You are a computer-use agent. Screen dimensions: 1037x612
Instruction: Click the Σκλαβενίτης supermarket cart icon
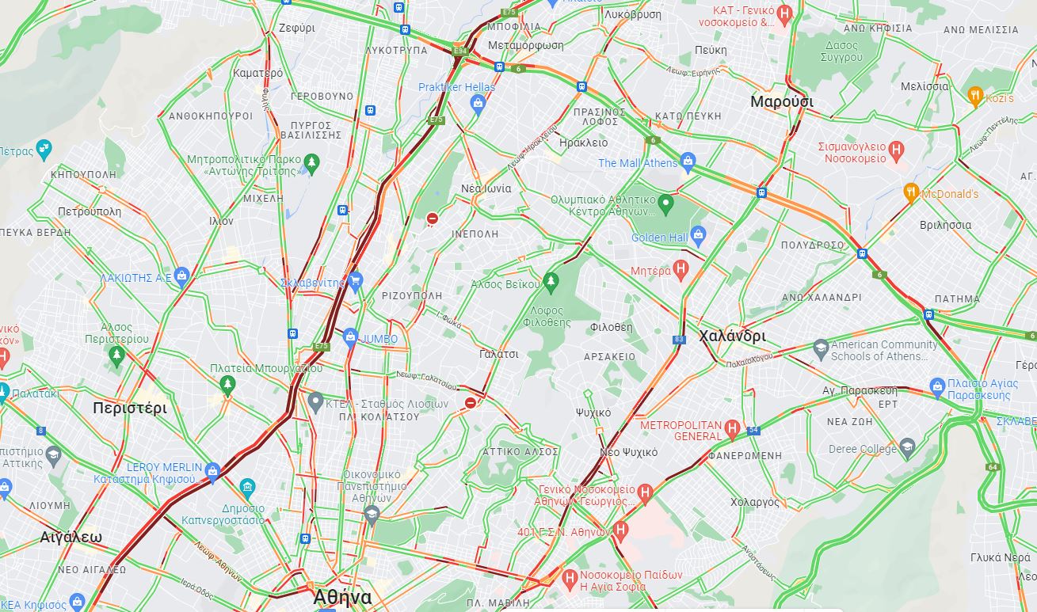(355, 280)
